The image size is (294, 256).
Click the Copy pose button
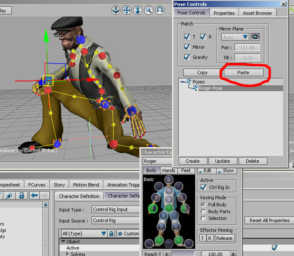[x=202, y=73]
